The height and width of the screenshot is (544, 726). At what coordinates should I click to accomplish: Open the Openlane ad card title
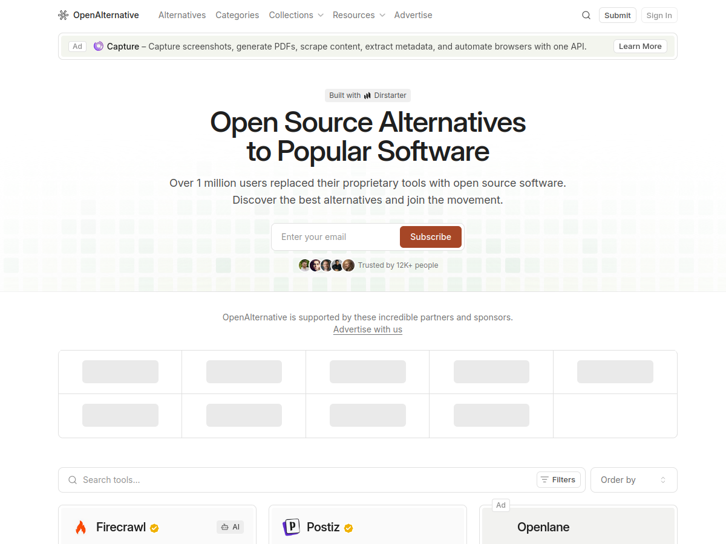[x=543, y=527]
